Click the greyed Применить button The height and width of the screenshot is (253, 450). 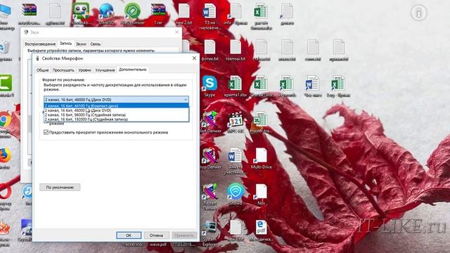point(184,235)
